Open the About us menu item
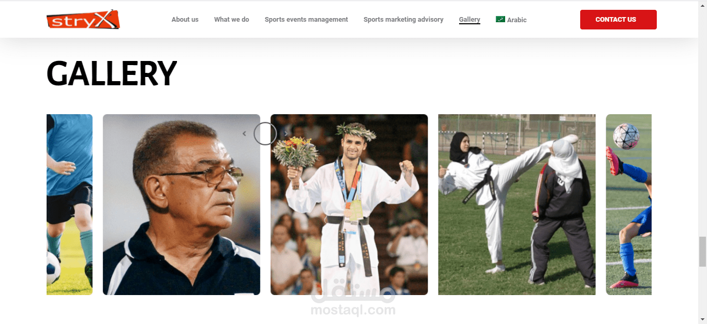 click(x=185, y=20)
